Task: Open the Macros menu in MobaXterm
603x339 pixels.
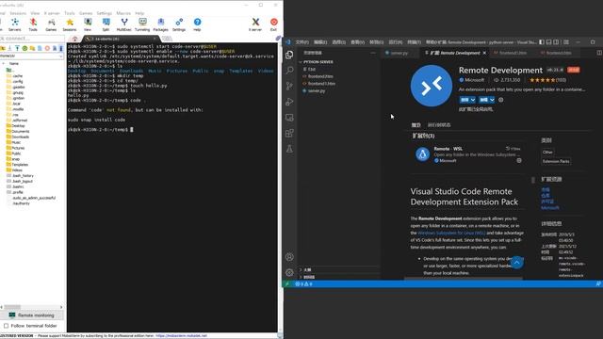Action: point(123,13)
